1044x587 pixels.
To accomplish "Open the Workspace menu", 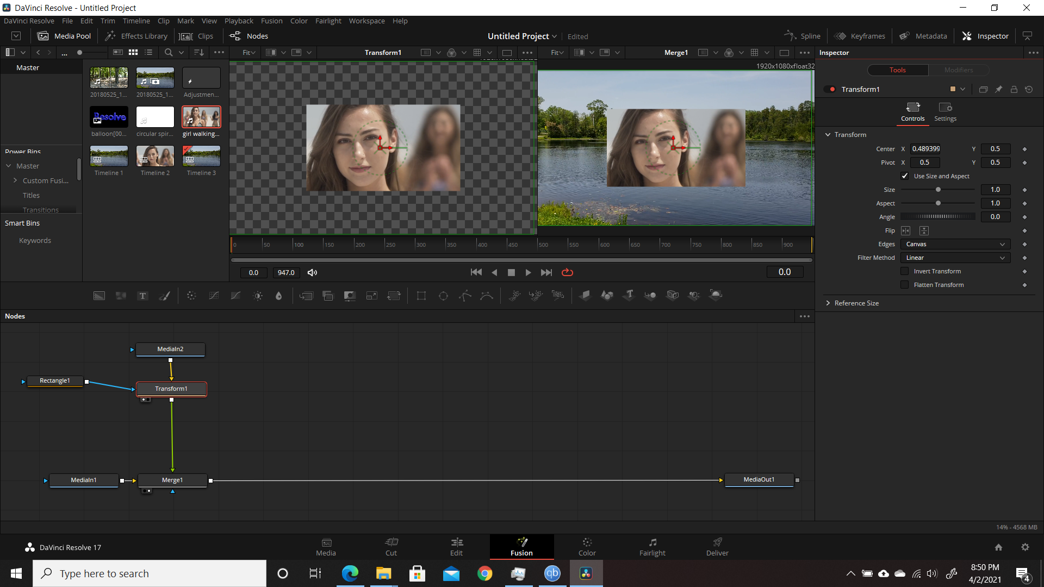I will (366, 21).
